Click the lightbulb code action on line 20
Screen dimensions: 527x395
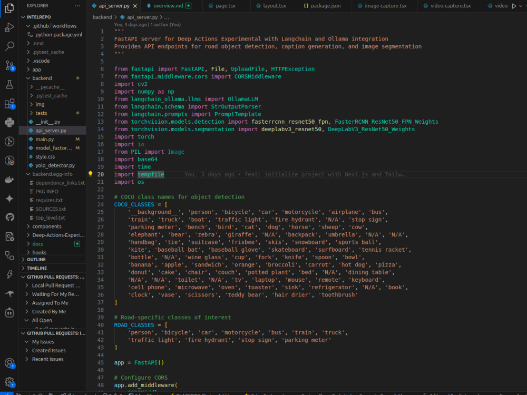pyautogui.click(x=90, y=174)
